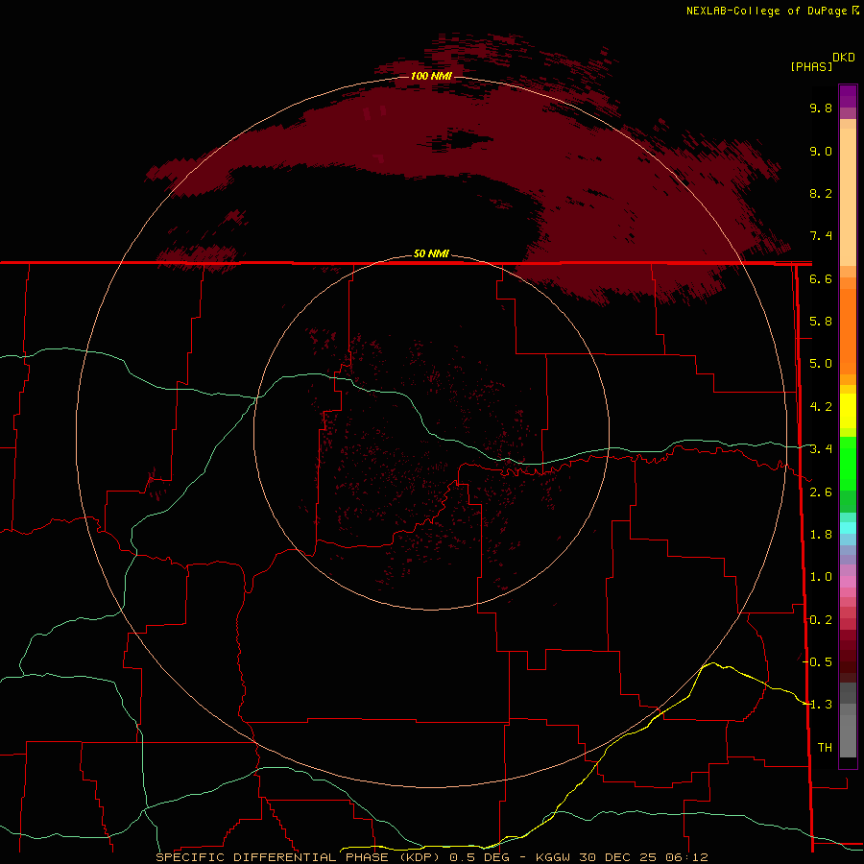Click the DKD product code label
Image resolution: width=864 pixels, height=864 pixels.
pyautogui.click(x=844, y=57)
